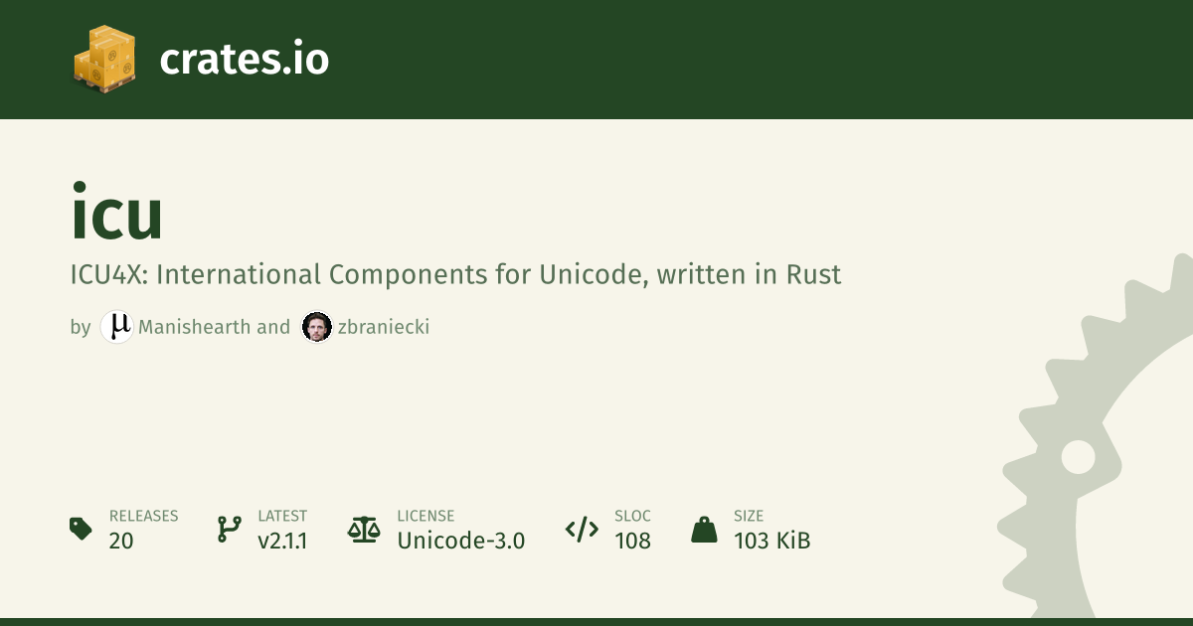Open author Manishearth's name
This screenshot has width=1193, height=626.
196,327
